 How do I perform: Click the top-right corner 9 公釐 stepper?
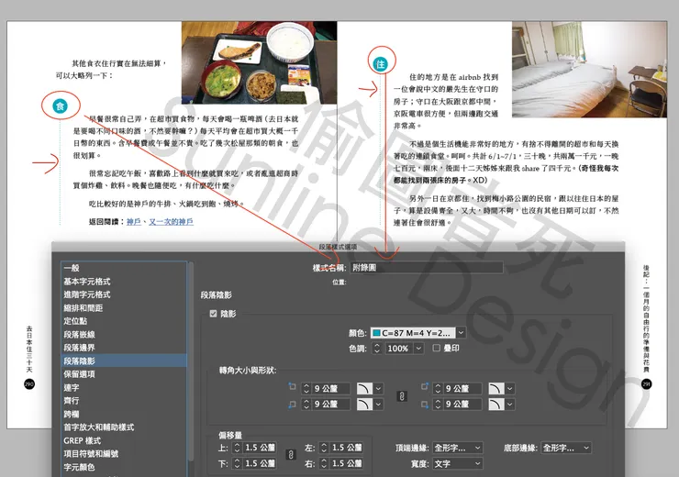tap(438, 389)
